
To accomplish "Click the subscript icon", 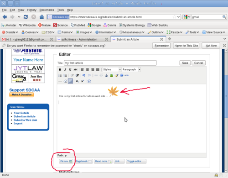I will 77,81.
